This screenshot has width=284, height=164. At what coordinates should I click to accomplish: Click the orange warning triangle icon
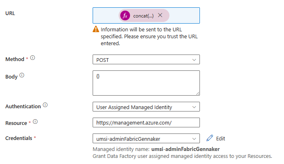(95, 29)
